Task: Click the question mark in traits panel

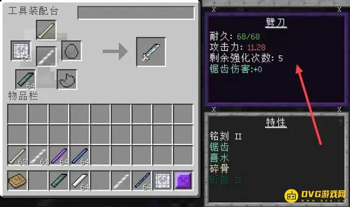Action: [x=340, y=122]
